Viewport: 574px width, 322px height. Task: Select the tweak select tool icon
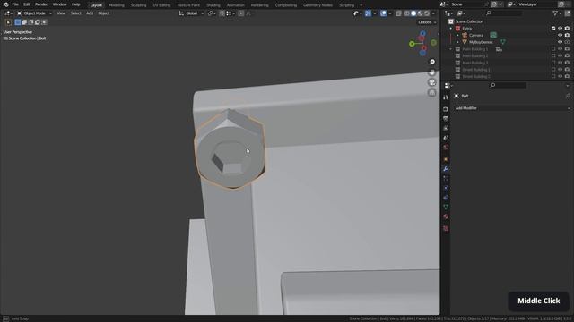coord(8,22)
